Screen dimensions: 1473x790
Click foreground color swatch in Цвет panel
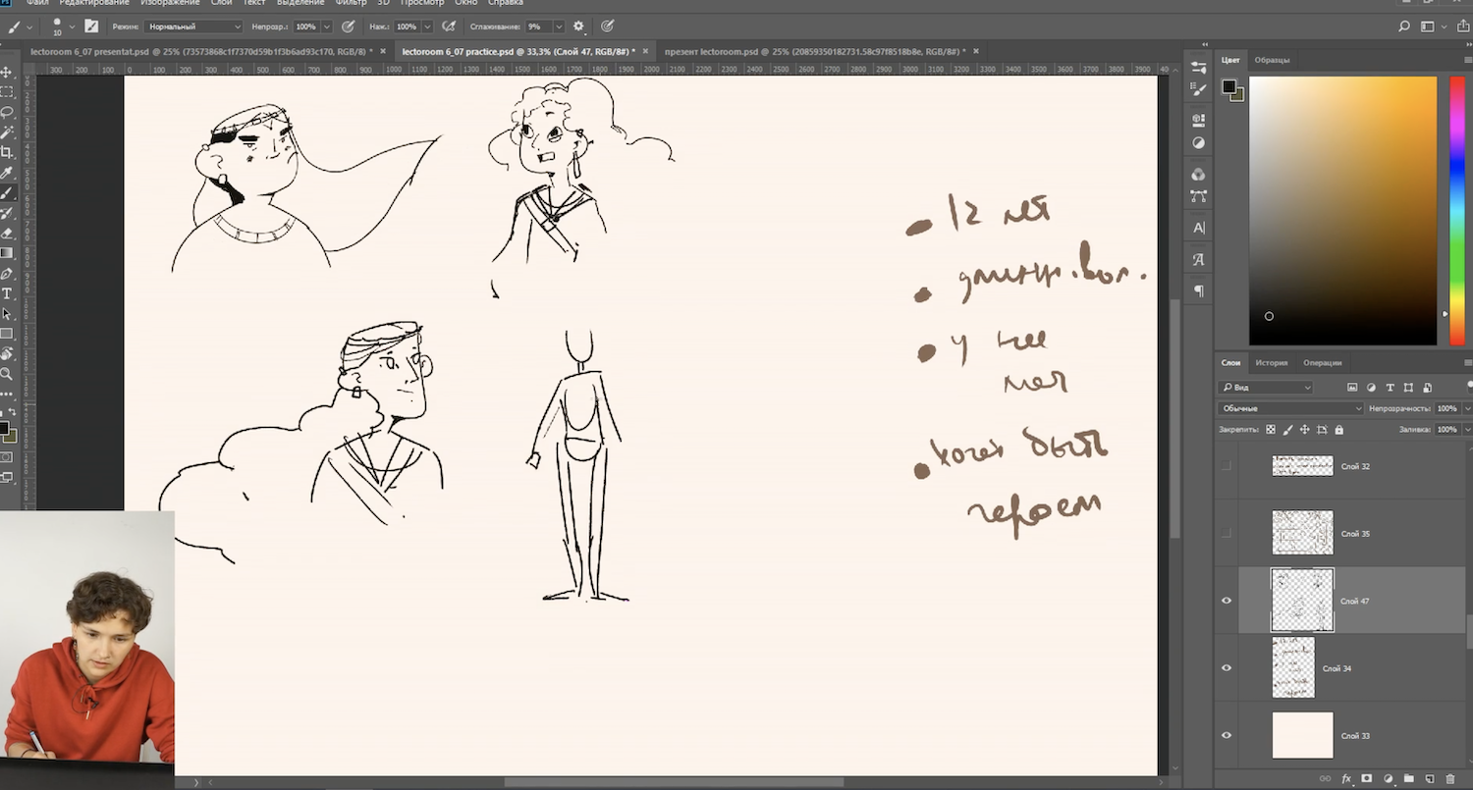coord(1228,87)
